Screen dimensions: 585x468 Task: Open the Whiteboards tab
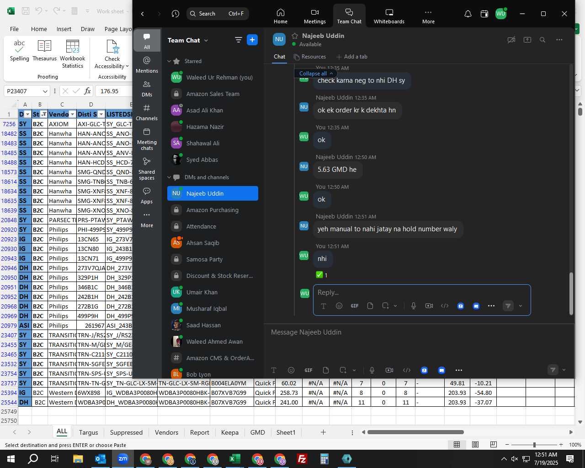pyautogui.click(x=389, y=16)
